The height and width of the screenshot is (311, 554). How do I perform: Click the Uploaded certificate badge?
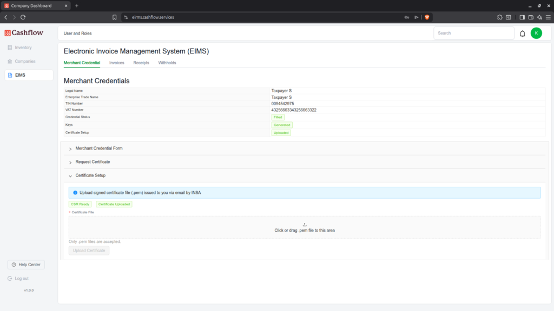[x=281, y=133]
